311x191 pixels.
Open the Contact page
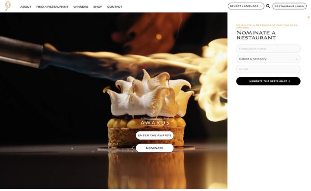coord(115,7)
